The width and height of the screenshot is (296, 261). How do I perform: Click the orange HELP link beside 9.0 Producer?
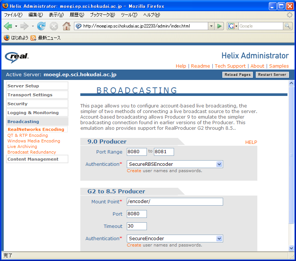coord(251,142)
